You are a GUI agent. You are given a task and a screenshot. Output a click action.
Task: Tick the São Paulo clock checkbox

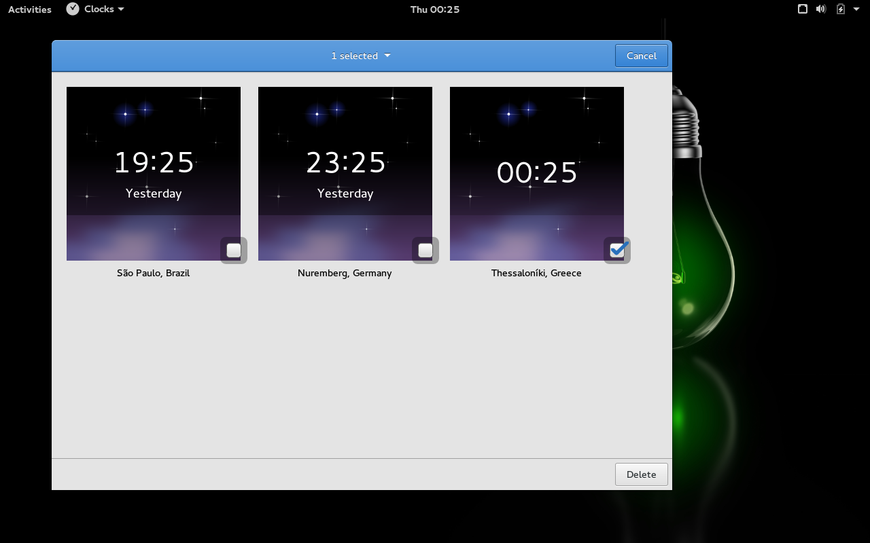(234, 250)
